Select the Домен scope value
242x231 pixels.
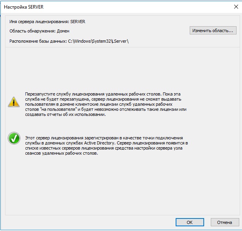[x=63, y=31]
